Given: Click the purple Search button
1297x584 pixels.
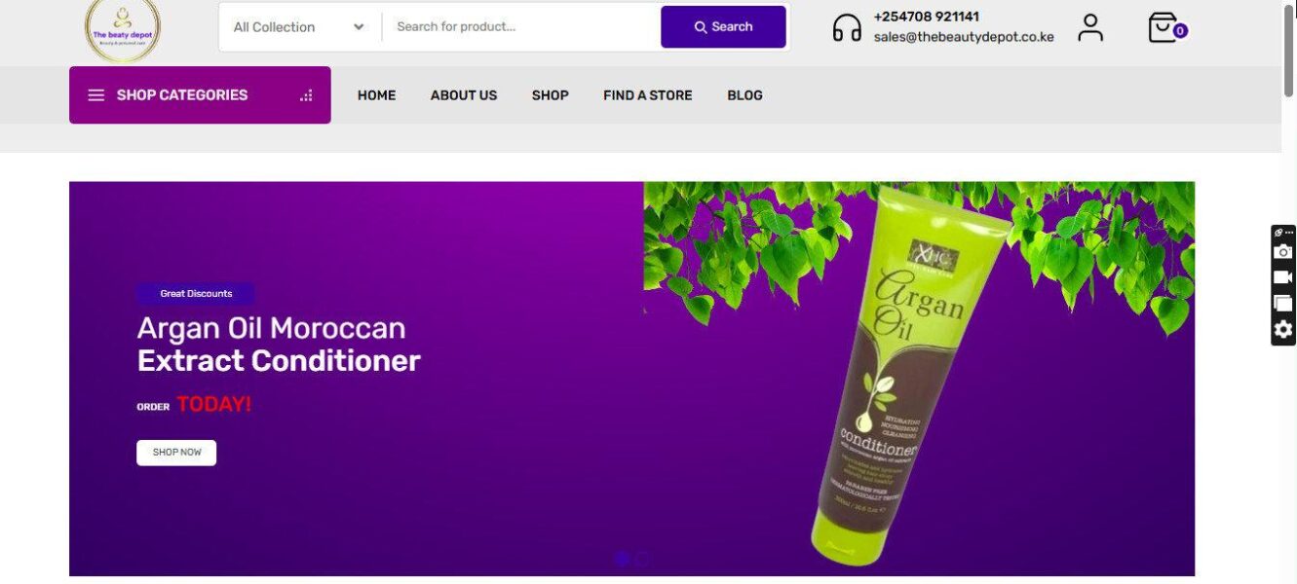Looking at the screenshot, I should pyautogui.click(x=723, y=27).
